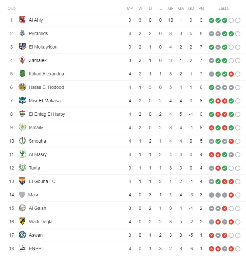The image size is (246, 258).
Task: Click the Wadi Degla yellow-black logo
Action: [22, 222]
